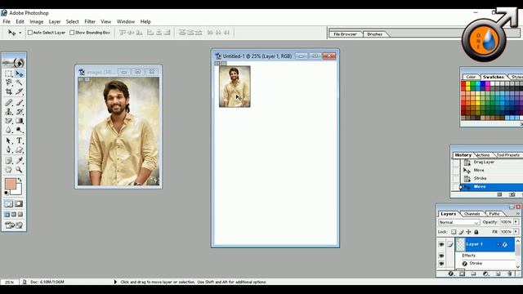Click add layer mask icon
This screenshot has width=523, height=294.
(462, 274)
